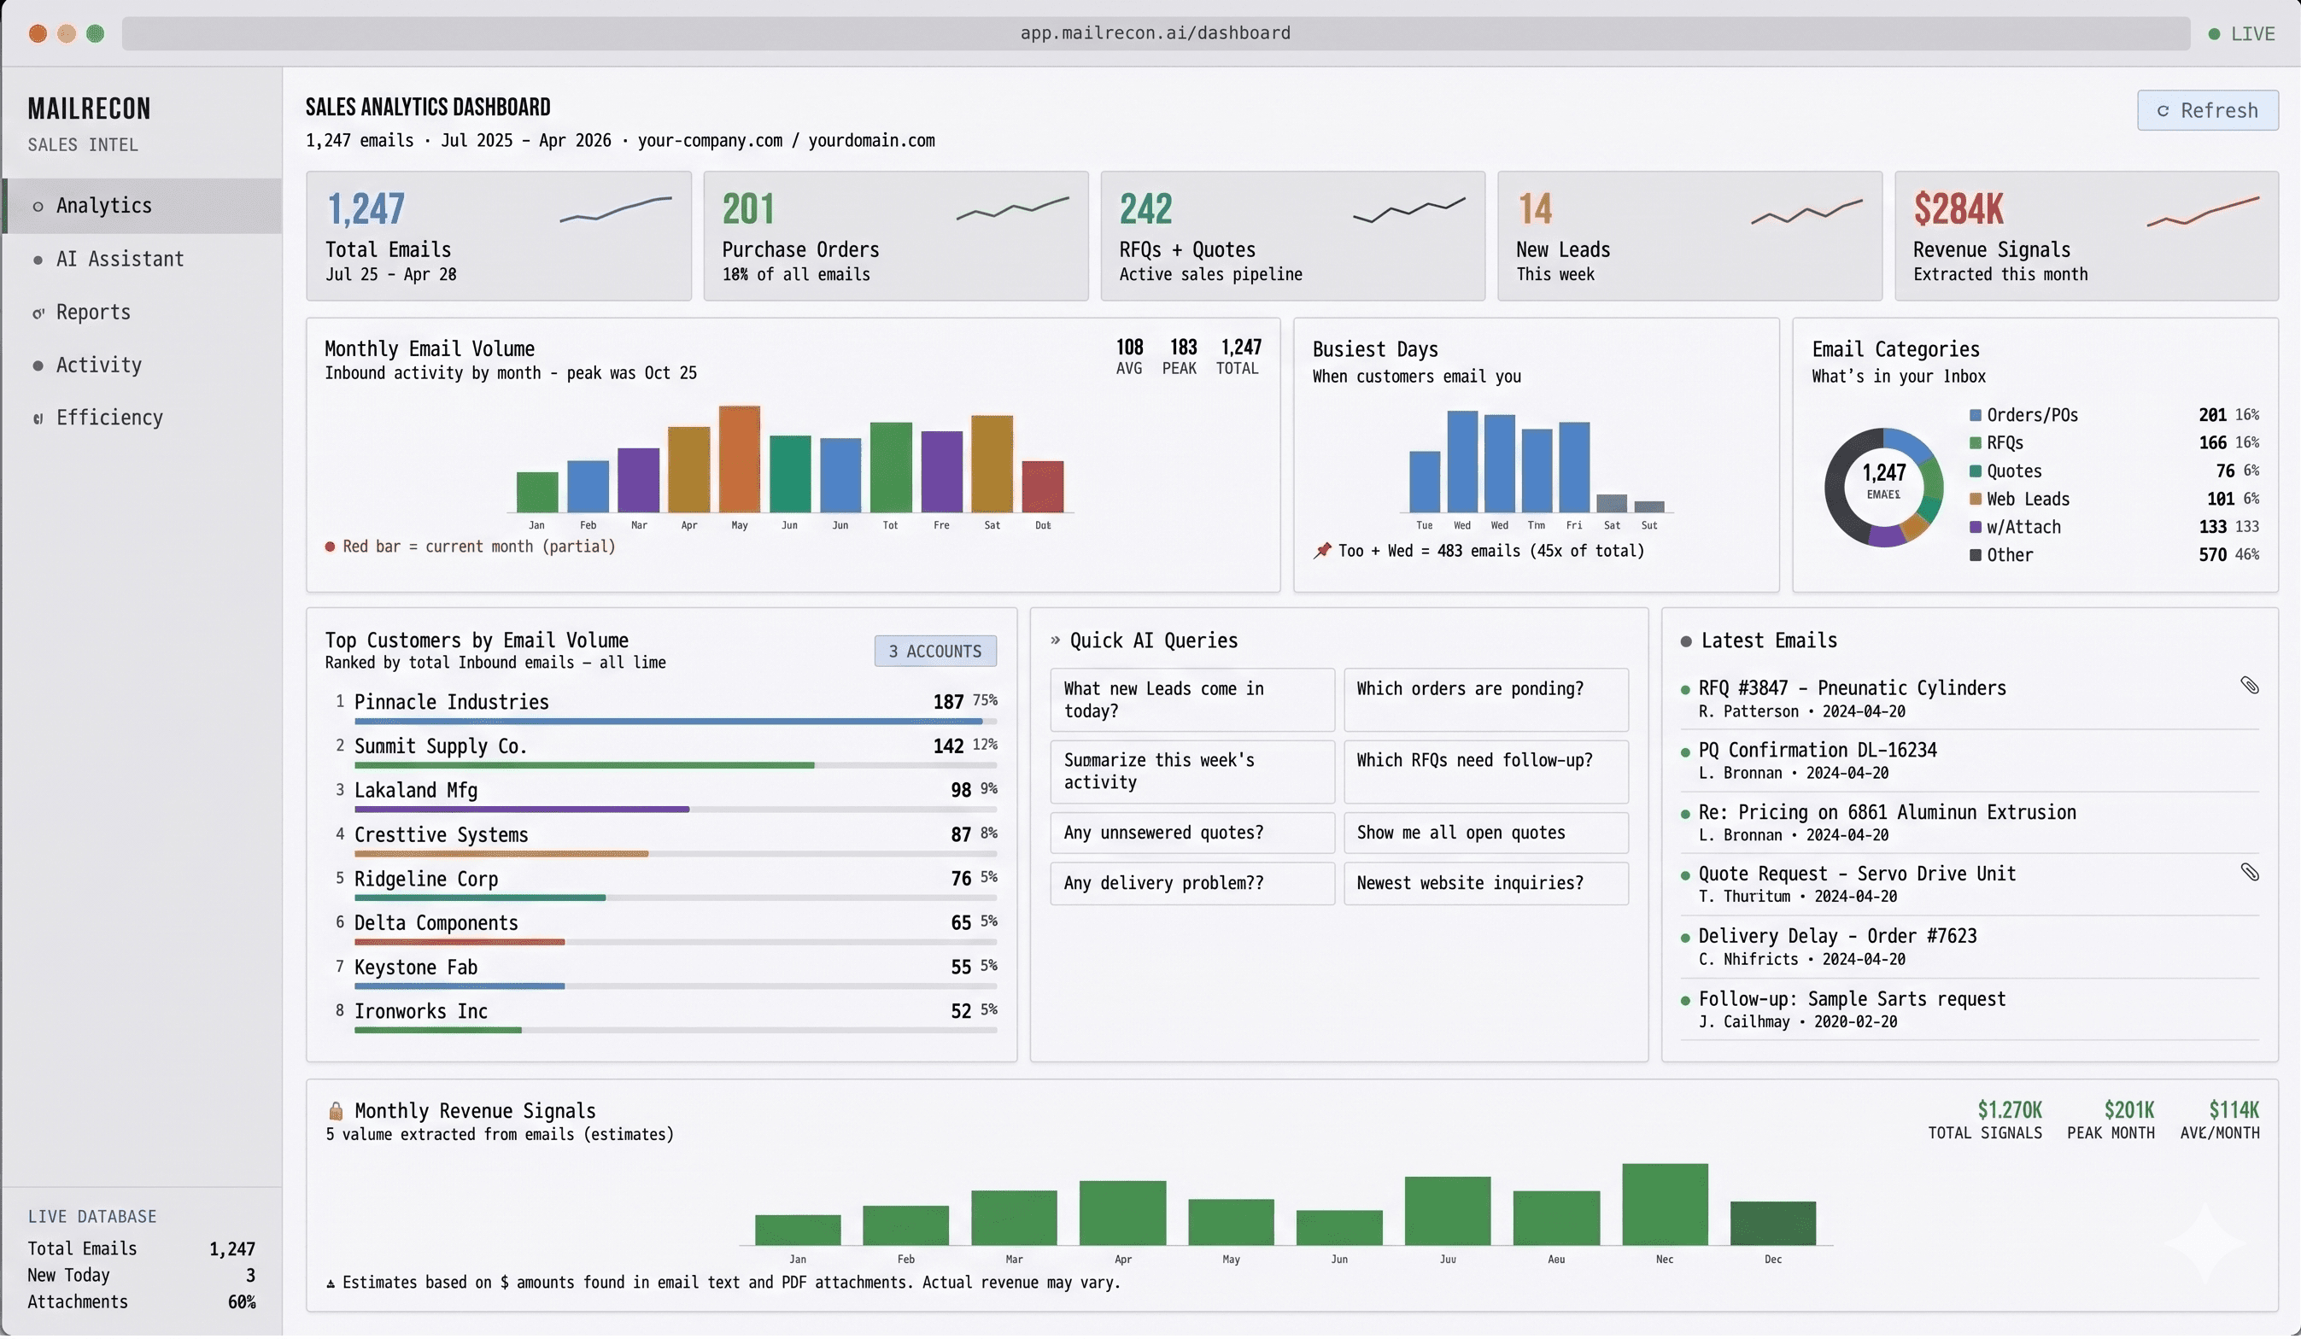Click the red dot legend for current month
Image resolution: width=2301 pixels, height=1339 pixels.
point(330,547)
